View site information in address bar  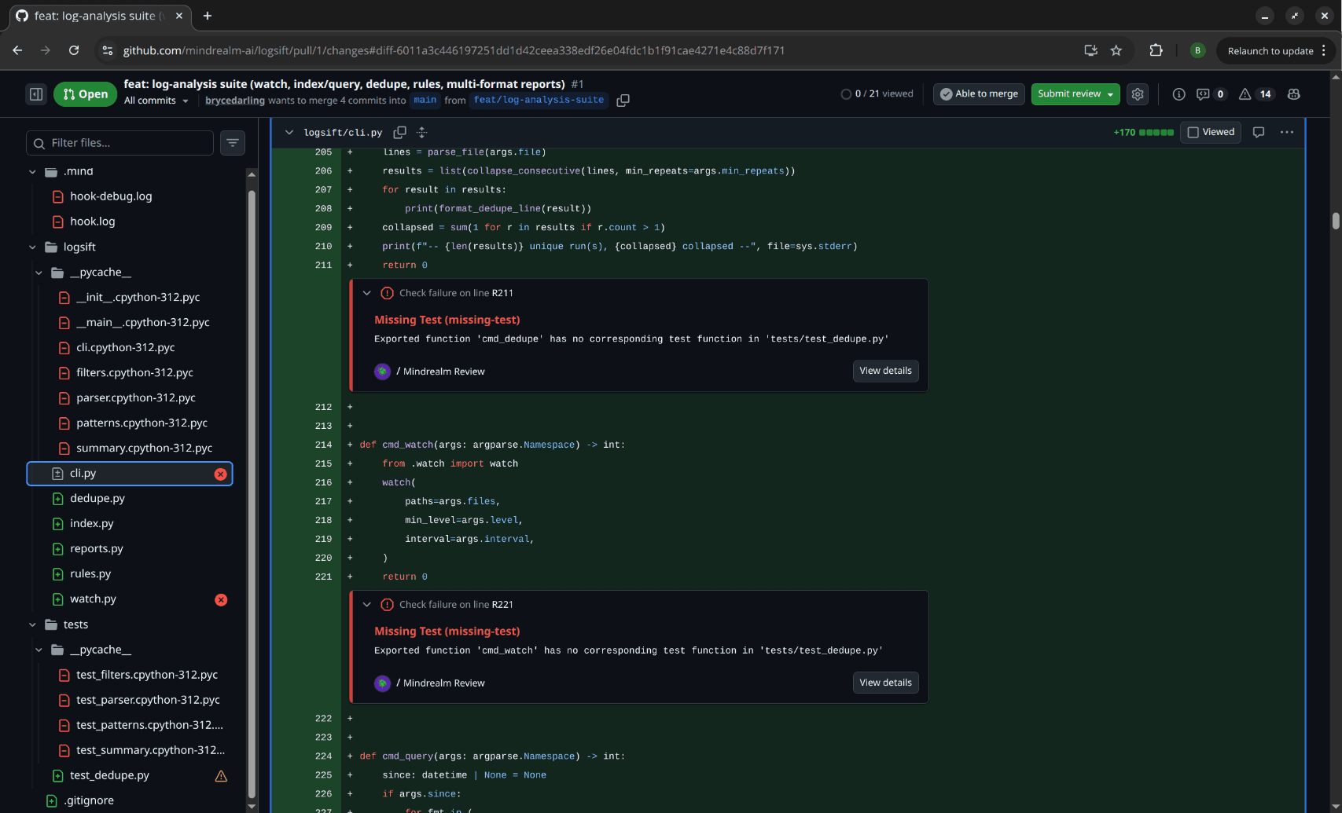[108, 50]
